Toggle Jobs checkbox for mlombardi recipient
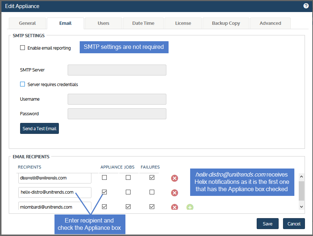The image size is (313, 236). [x=128, y=207]
